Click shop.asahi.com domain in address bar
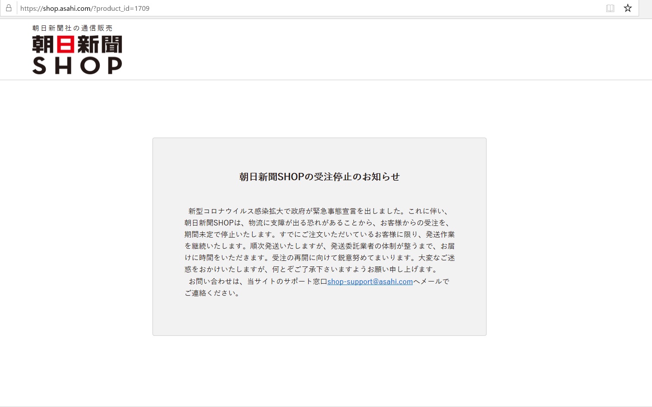The height and width of the screenshot is (407, 652). (x=66, y=8)
